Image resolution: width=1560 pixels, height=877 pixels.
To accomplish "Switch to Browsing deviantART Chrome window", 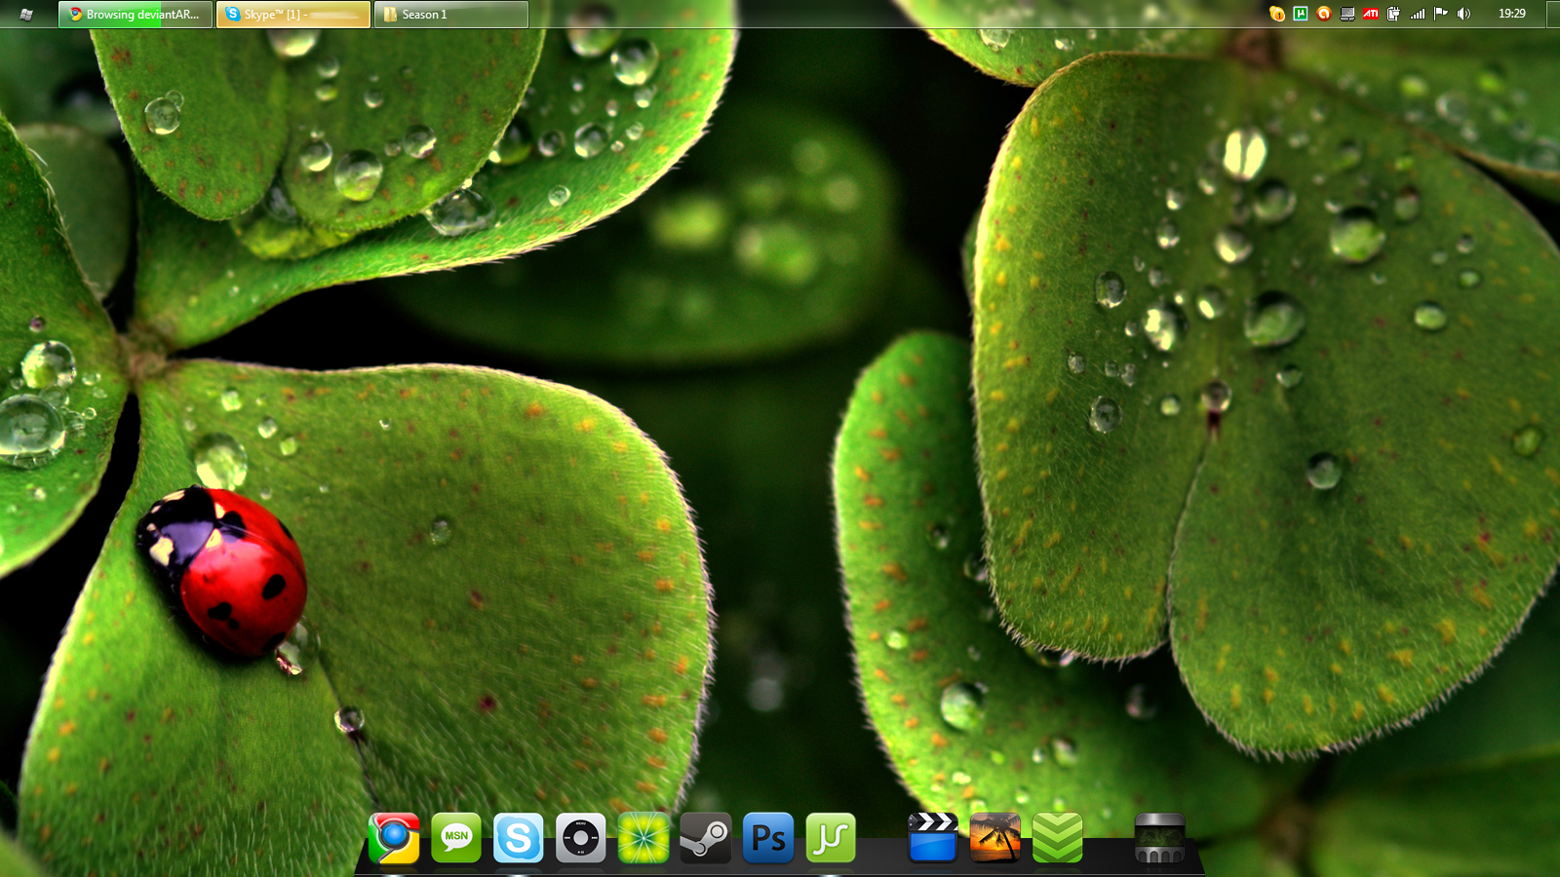I will tap(136, 14).
